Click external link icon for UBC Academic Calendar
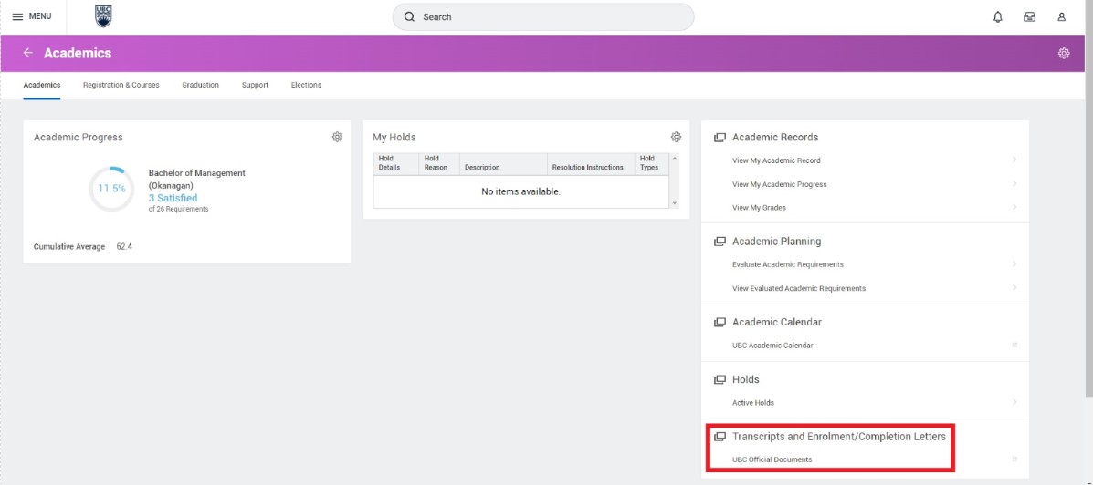The width and height of the screenshot is (1093, 485). click(x=1015, y=346)
